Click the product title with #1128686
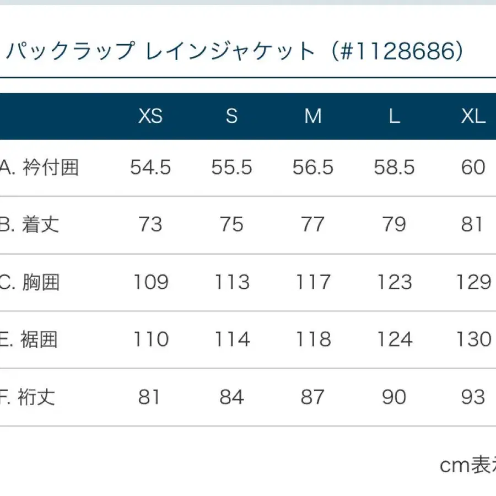 click(234, 52)
